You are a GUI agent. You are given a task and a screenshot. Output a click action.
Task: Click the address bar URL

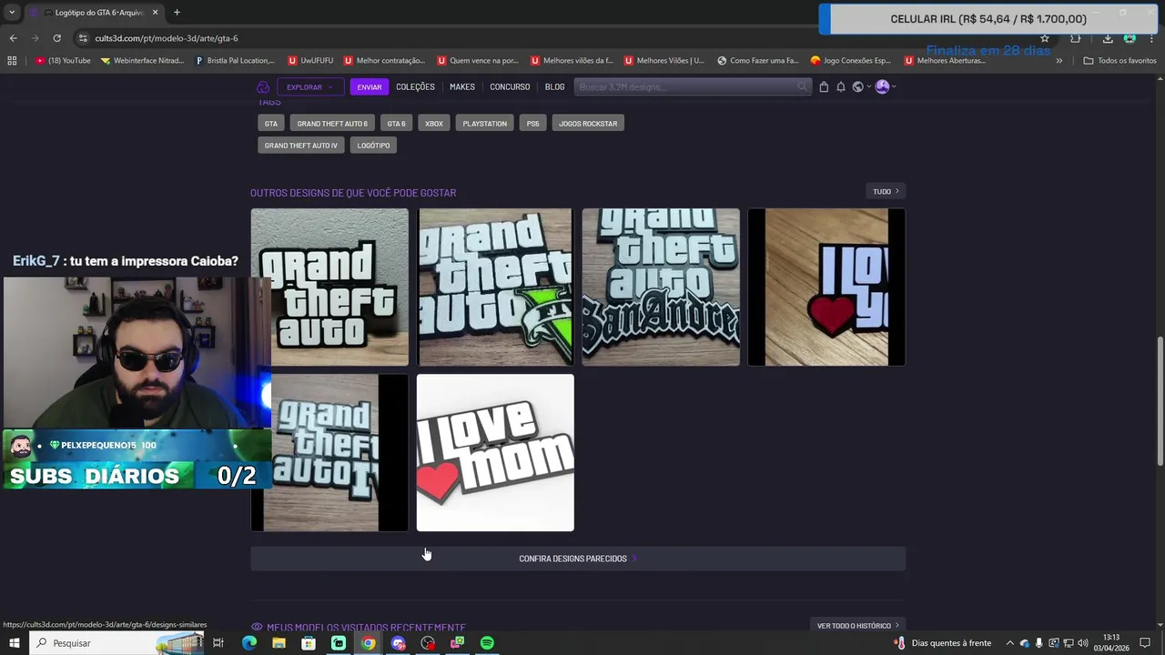click(x=167, y=38)
